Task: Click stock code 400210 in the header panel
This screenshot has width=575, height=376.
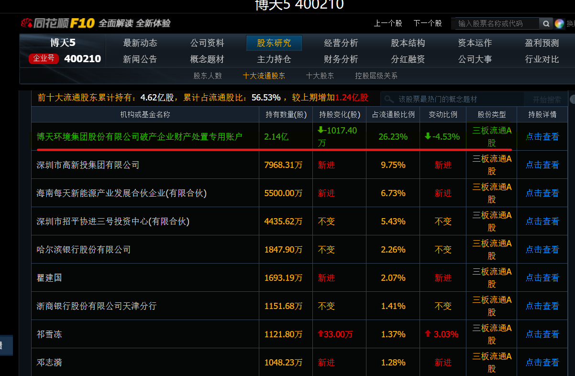Action: pyautogui.click(x=83, y=59)
